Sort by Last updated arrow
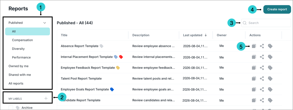Image resolution: width=293 pixels, height=110 pixels. pyautogui.click(x=206, y=35)
